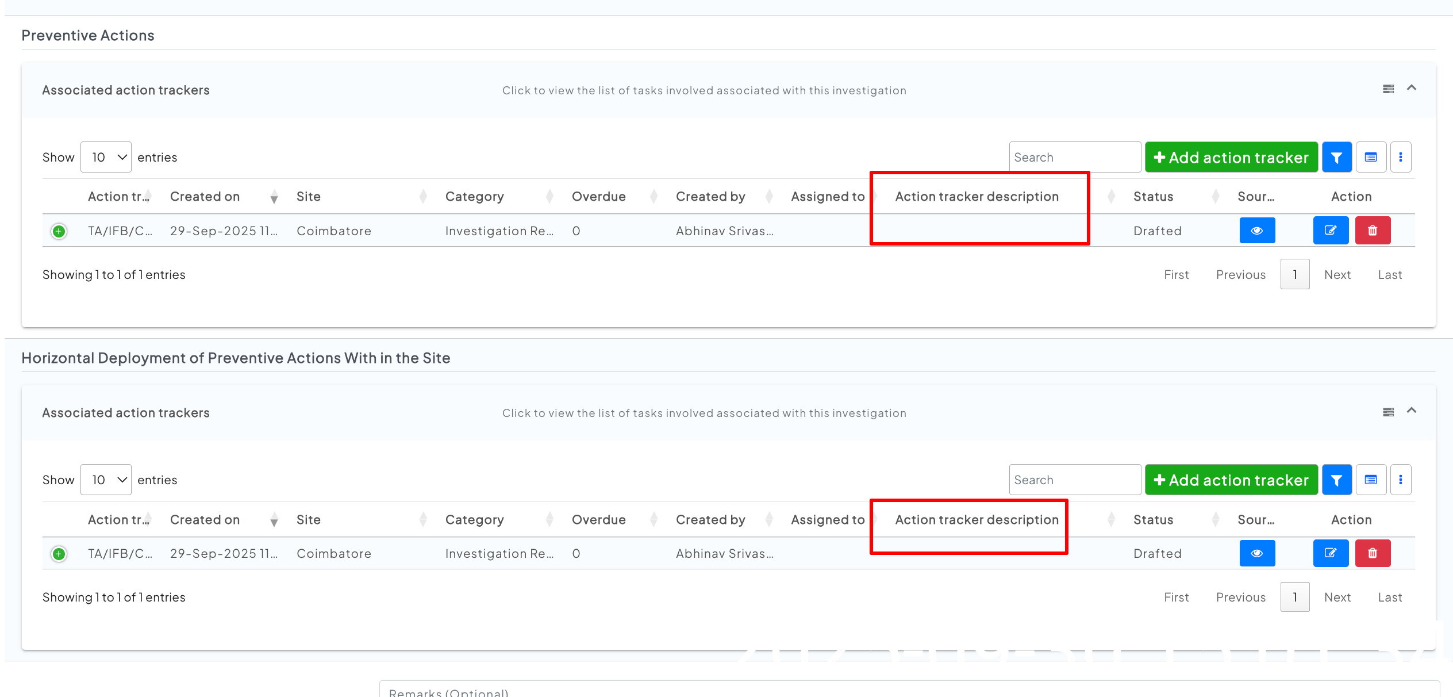Collapse Horizontal Deployment associated trackers panel chevron

pyautogui.click(x=1412, y=411)
